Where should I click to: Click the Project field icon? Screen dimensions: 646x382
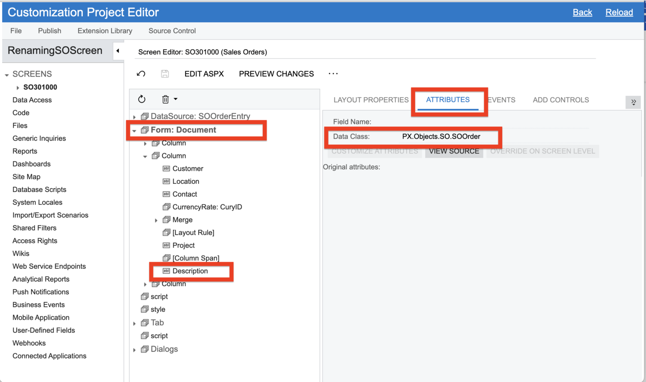[166, 245]
